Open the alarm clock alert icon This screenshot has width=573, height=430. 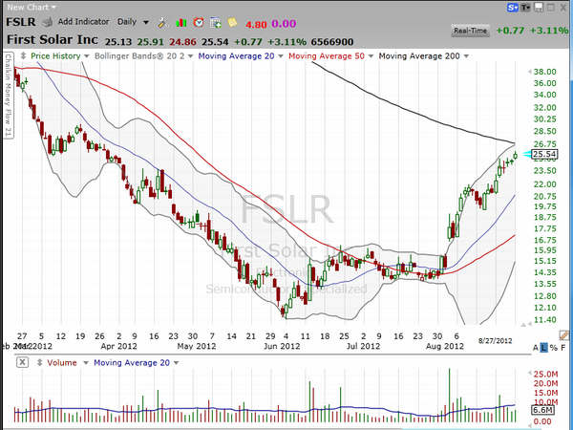[x=199, y=23]
